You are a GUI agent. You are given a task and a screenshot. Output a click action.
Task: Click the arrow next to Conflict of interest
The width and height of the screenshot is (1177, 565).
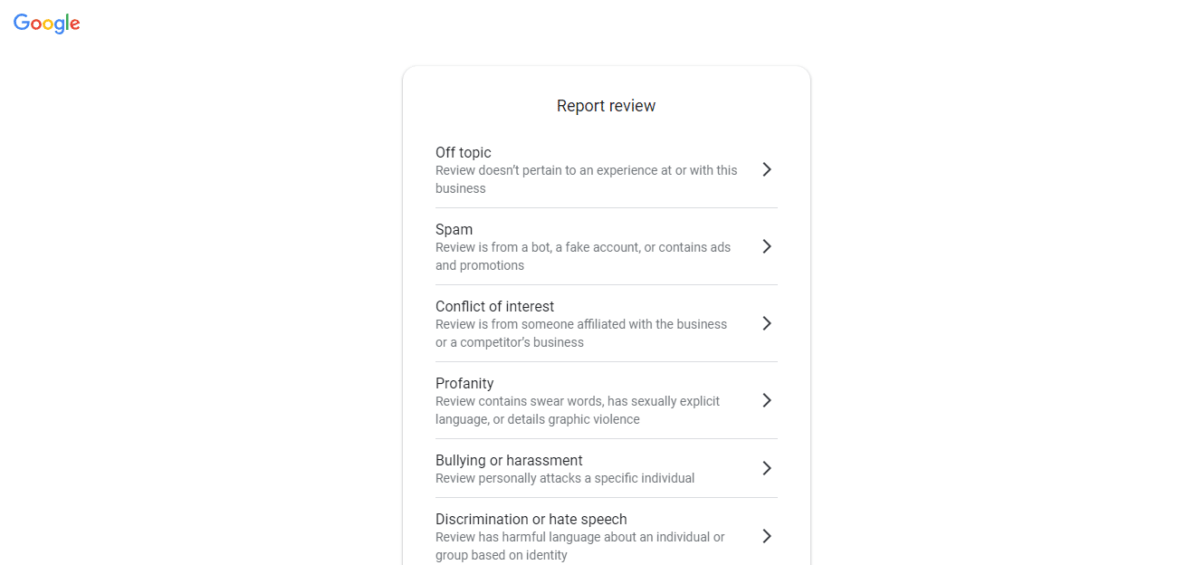tap(767, 323)
